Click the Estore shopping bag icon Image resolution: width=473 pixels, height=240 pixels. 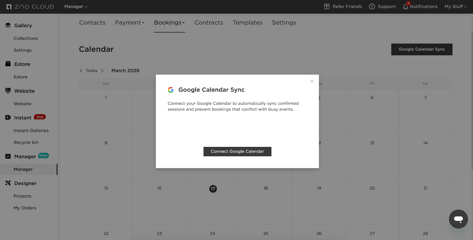[8, 64]
